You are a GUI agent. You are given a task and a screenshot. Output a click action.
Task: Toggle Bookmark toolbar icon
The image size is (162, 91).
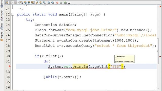[x=45, y=3]
